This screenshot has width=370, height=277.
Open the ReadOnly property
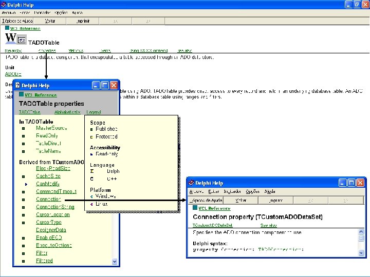coord(47,135)
